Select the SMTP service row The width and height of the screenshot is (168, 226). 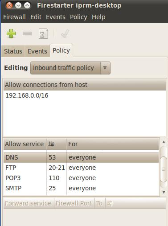pos(81,188)
